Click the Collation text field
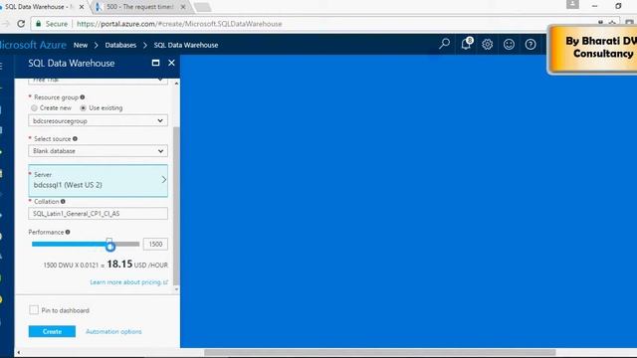Viewport: 637px width, 358px height. (98, 214)
